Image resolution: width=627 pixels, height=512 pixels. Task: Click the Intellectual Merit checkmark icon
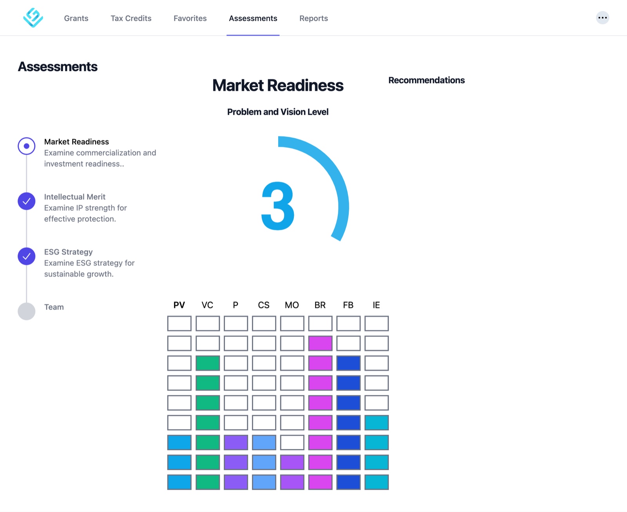[27, 201]
